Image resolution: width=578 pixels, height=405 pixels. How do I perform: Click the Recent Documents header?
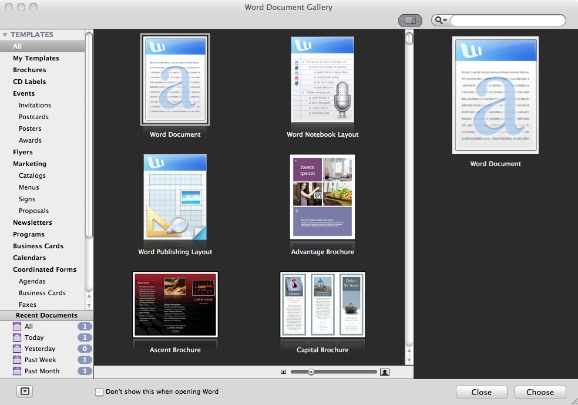click(46, 316)
